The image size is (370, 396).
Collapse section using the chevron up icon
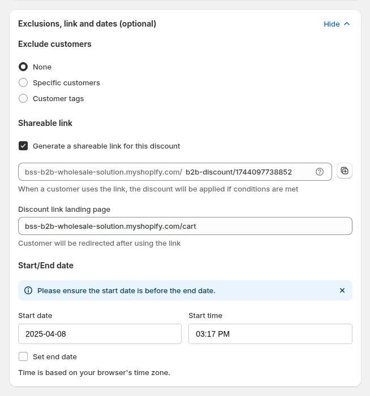pos(347,24)
